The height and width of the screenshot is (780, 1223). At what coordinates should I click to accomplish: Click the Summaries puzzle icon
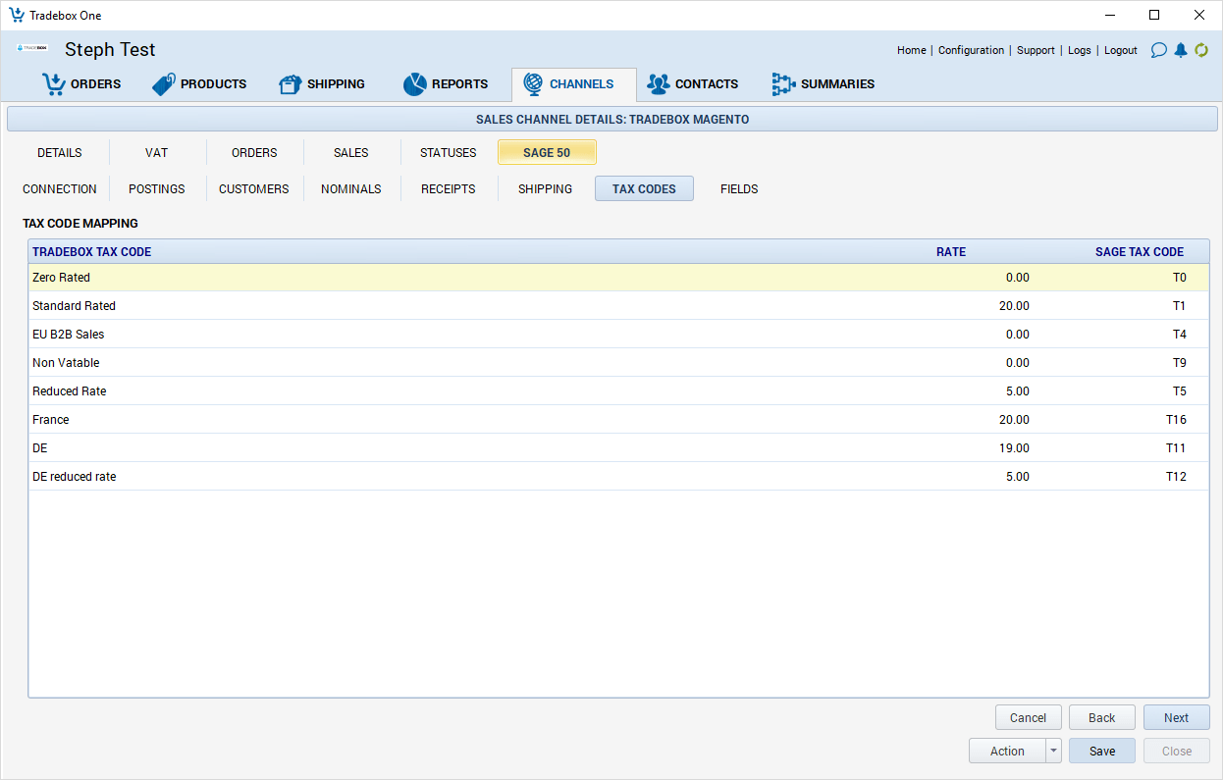pos(783,83)
